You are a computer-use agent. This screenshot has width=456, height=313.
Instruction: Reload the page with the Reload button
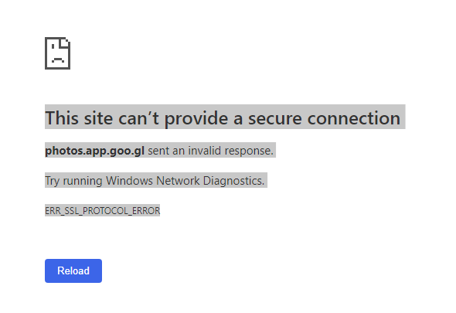click(x=73, y=270)
